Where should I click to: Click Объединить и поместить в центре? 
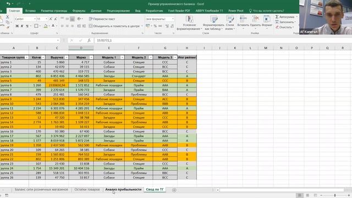(x=114, y=26)
